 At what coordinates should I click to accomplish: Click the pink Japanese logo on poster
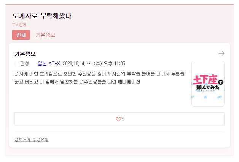click(205, 79)
